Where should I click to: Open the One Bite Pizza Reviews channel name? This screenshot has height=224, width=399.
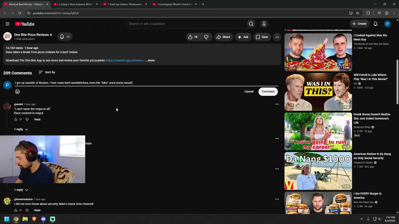point(31,35)
